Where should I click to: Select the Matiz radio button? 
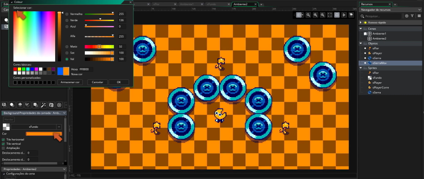point(67,47)
